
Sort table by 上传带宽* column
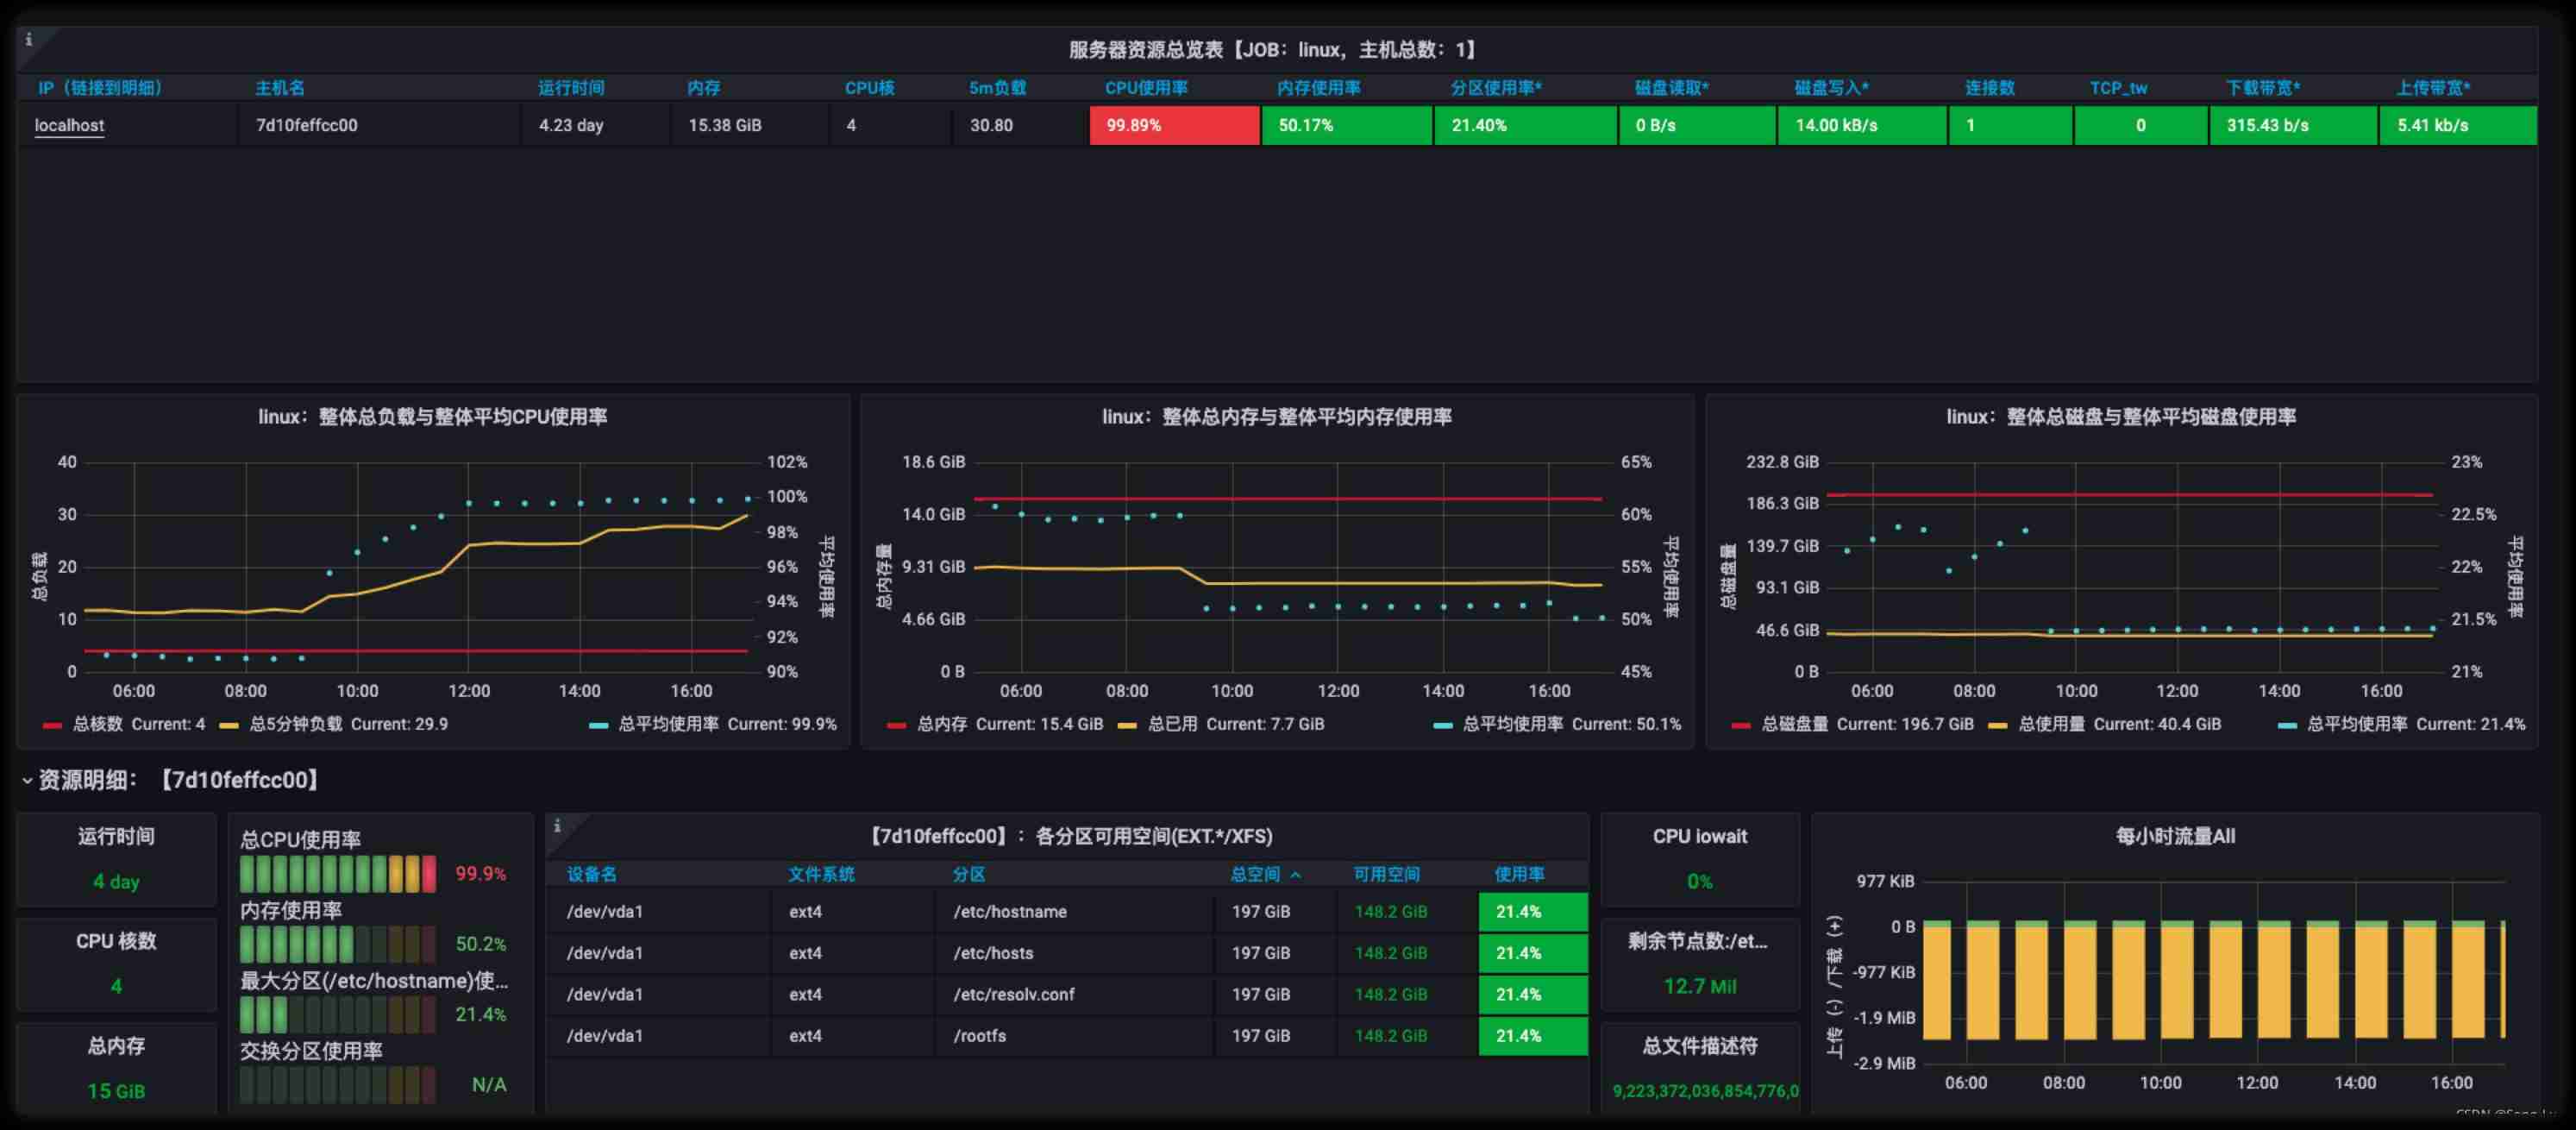point(2432,88)
